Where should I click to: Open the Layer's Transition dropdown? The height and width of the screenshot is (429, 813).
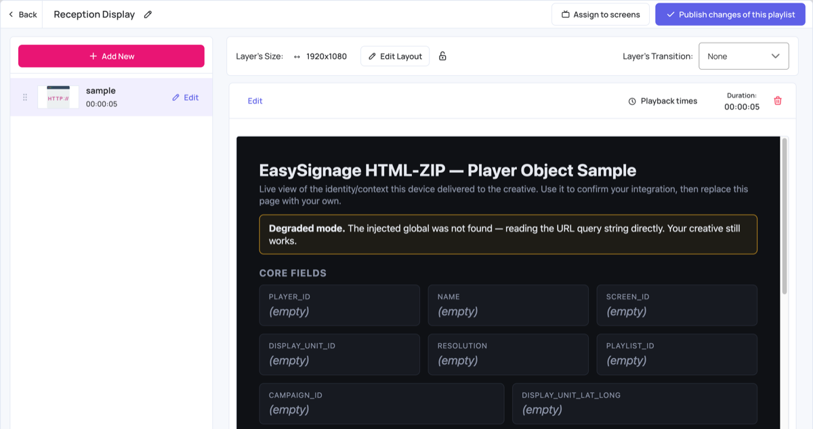tap(744, 56)
